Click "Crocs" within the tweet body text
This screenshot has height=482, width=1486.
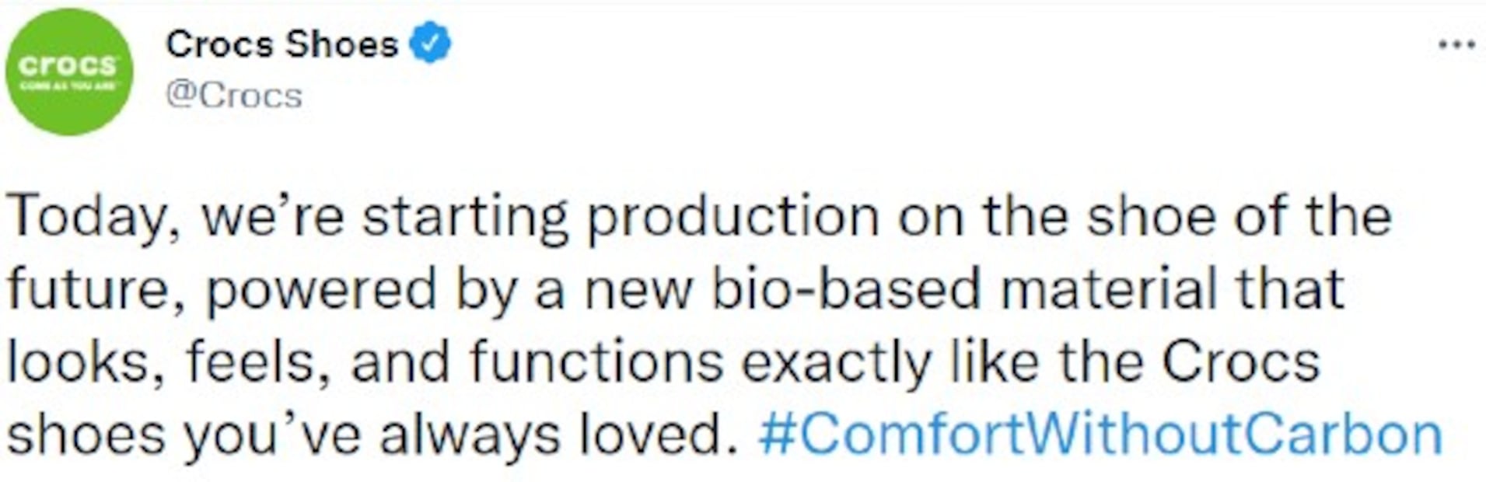[x=1241, y=361]
